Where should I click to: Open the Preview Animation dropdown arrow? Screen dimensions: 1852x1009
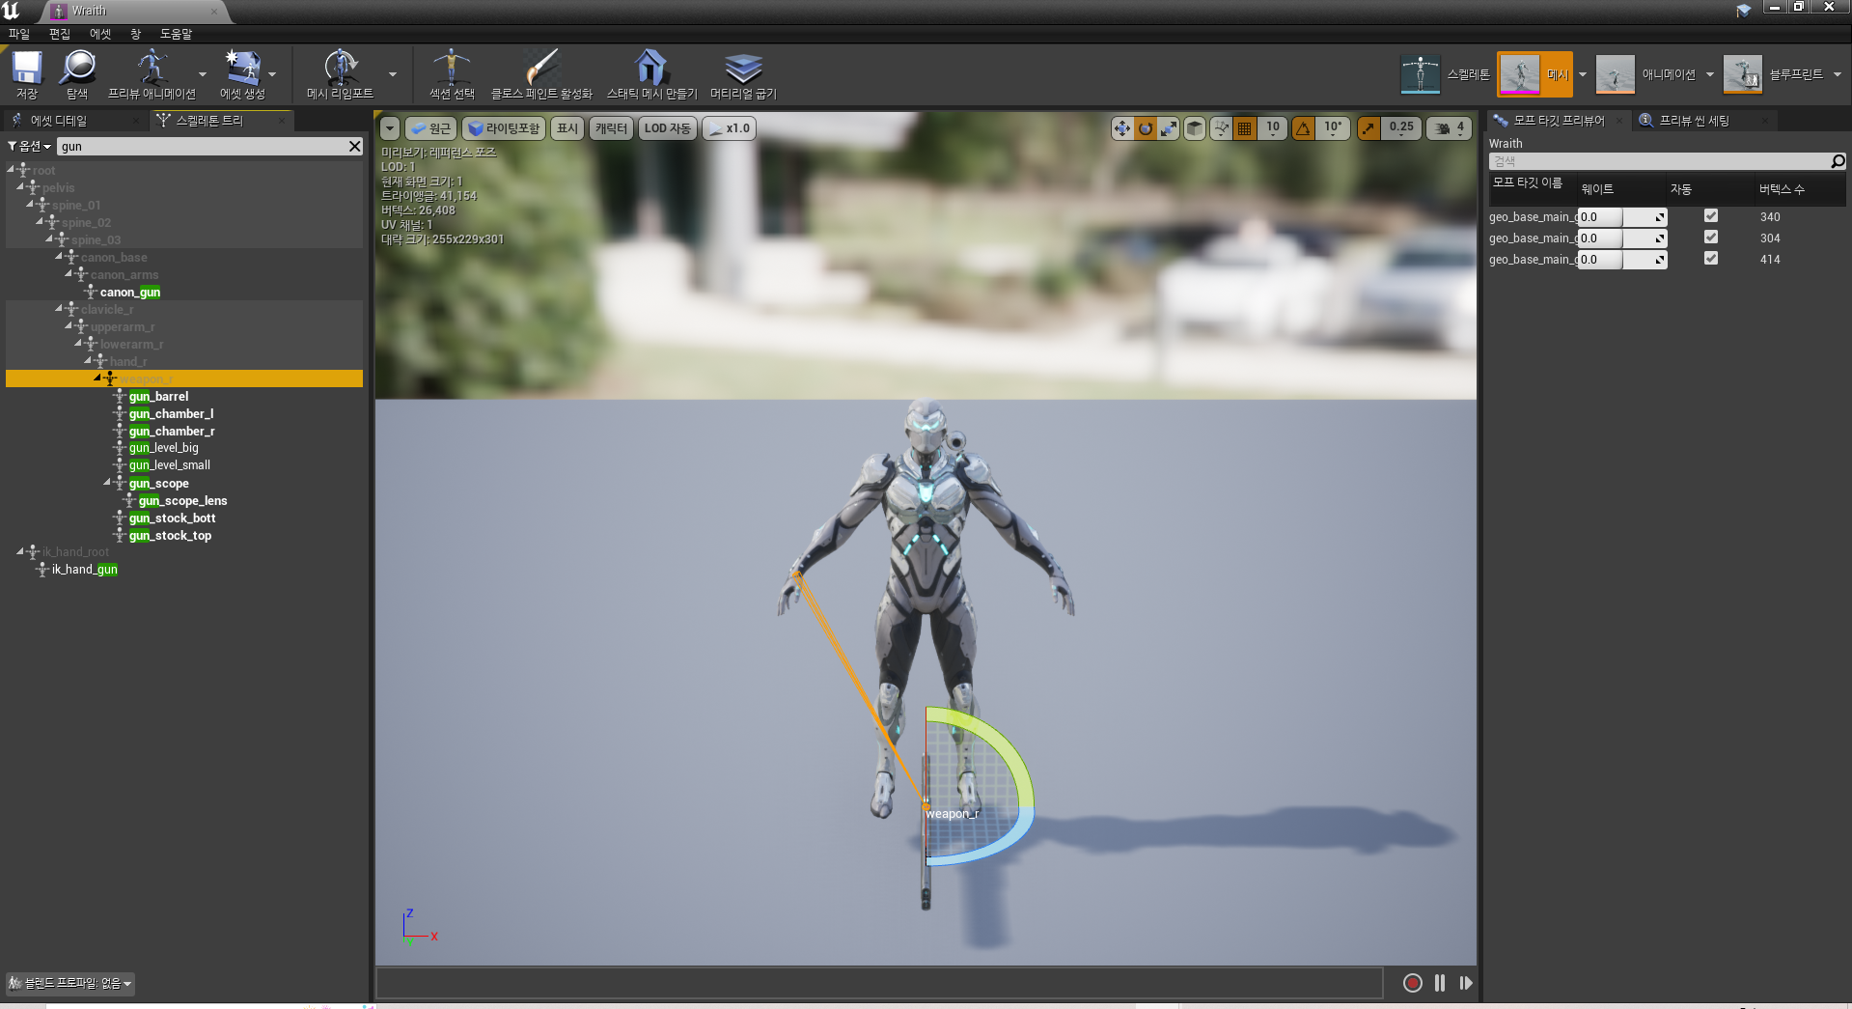click(202, 74)
